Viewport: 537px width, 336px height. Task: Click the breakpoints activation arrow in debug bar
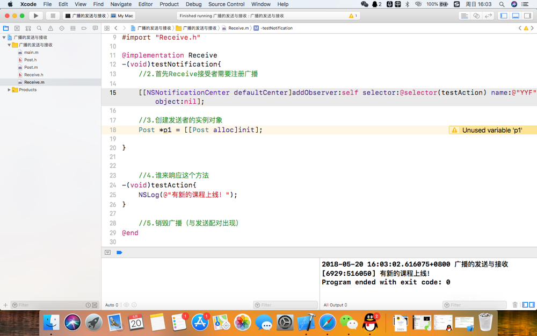[x=119, y=253]
